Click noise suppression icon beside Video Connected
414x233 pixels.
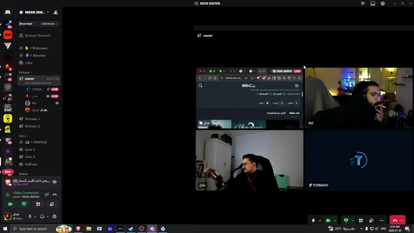pos(47,194)
